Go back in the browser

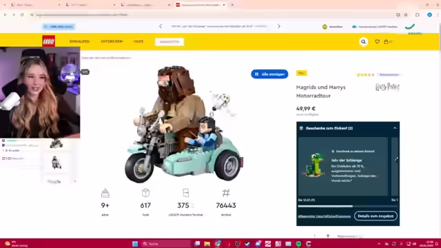tap(6, 14)
